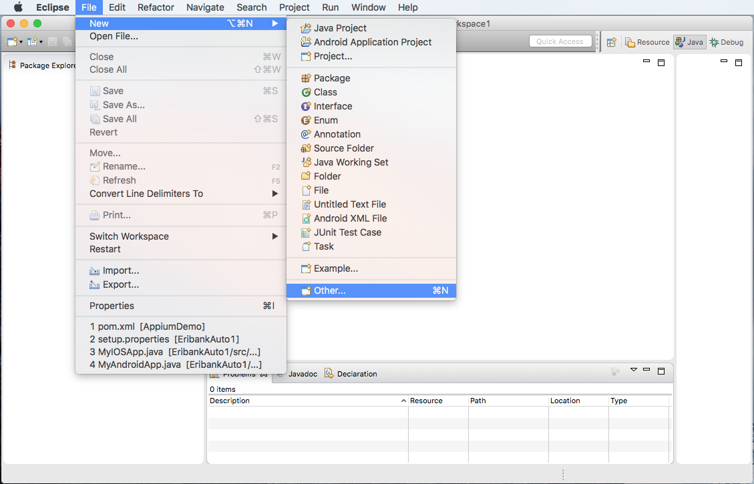
Task: Click the Open Perspective toolbar icon
Action: [611, 42]
